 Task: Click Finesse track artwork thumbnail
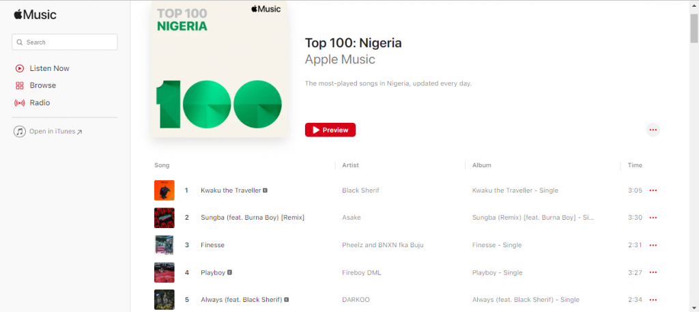(x=164, y=245)
